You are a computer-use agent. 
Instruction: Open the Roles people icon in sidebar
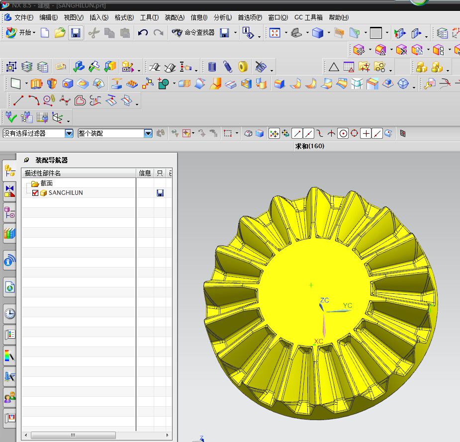(x=9, y=397)
